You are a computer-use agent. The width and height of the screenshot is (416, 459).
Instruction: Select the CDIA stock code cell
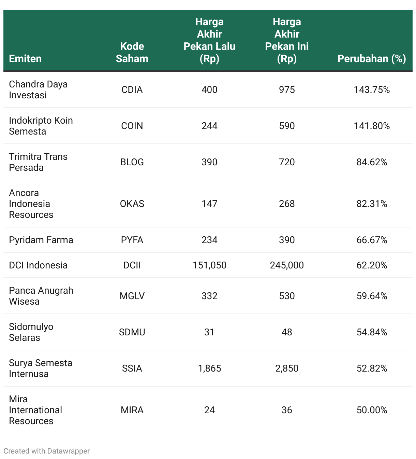(132, 89)
